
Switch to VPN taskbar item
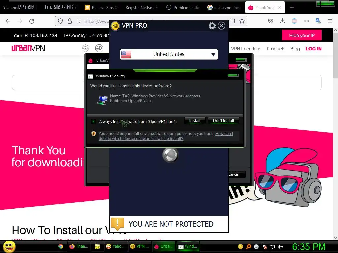tap(140, 246)
